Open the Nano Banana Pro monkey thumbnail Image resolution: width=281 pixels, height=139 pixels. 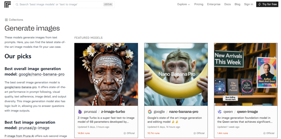176,74
